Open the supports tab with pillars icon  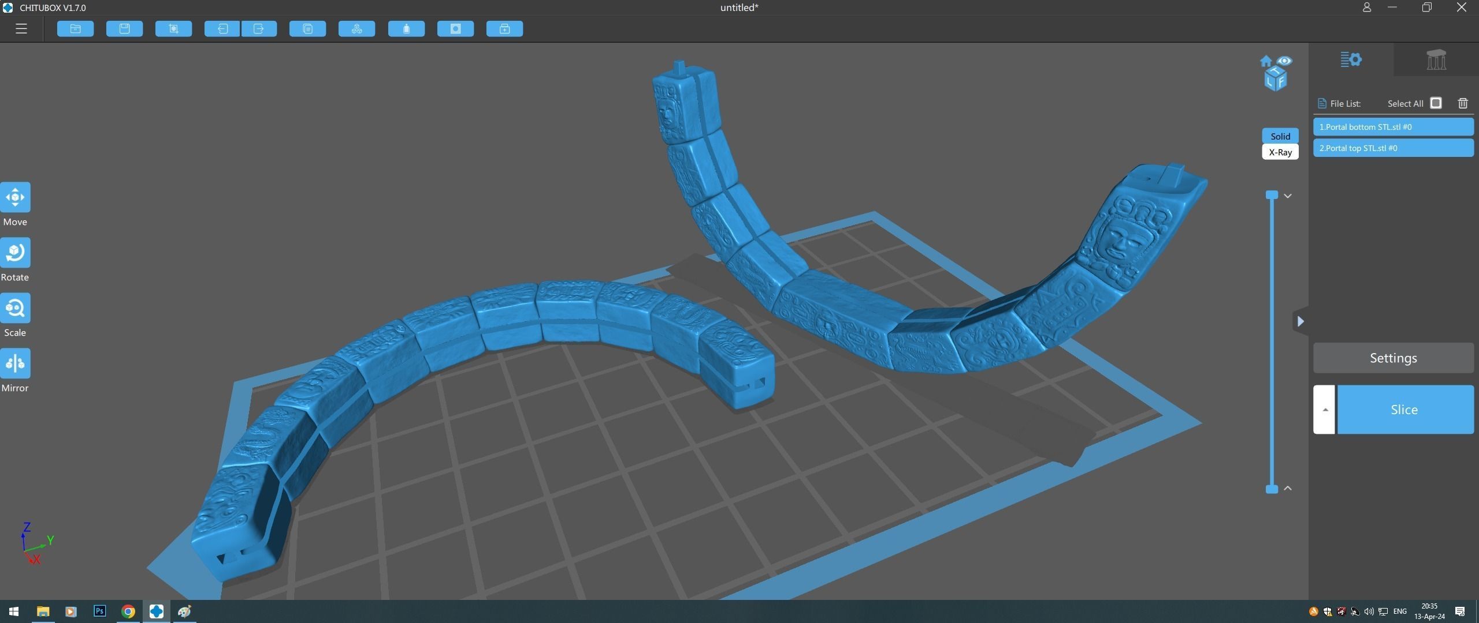1436,60
